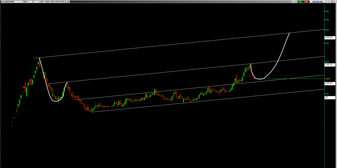Click the 400. axis value
The width and height of the screenshot is (337, 168).
[327, 30]
